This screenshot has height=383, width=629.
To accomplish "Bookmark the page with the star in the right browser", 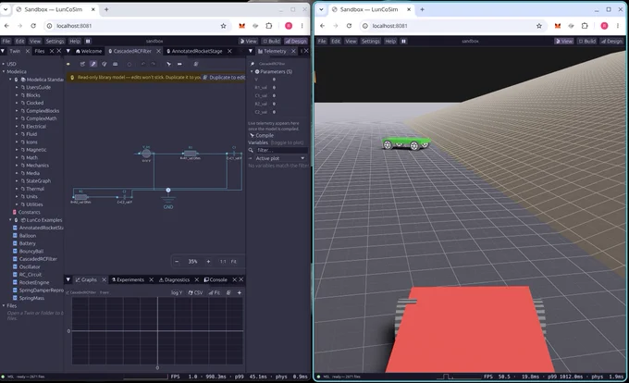I will (x=539, y=26).
